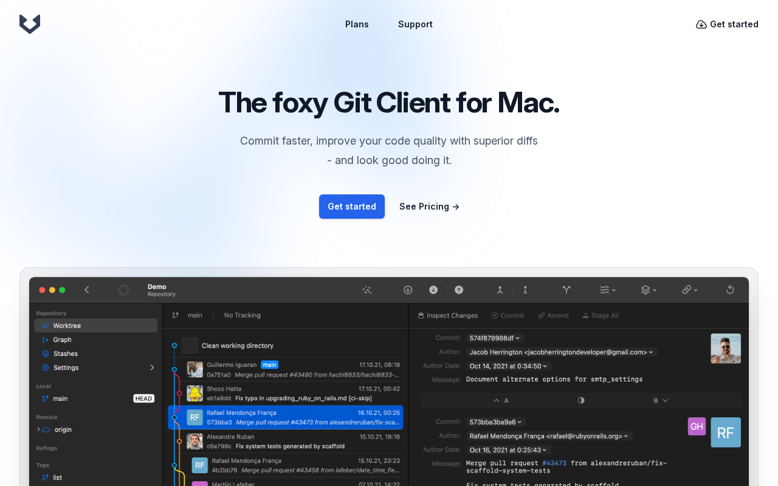Click the back arrow in the app toolbar
The height and width of the screenshot is (486, 778).
87,290
